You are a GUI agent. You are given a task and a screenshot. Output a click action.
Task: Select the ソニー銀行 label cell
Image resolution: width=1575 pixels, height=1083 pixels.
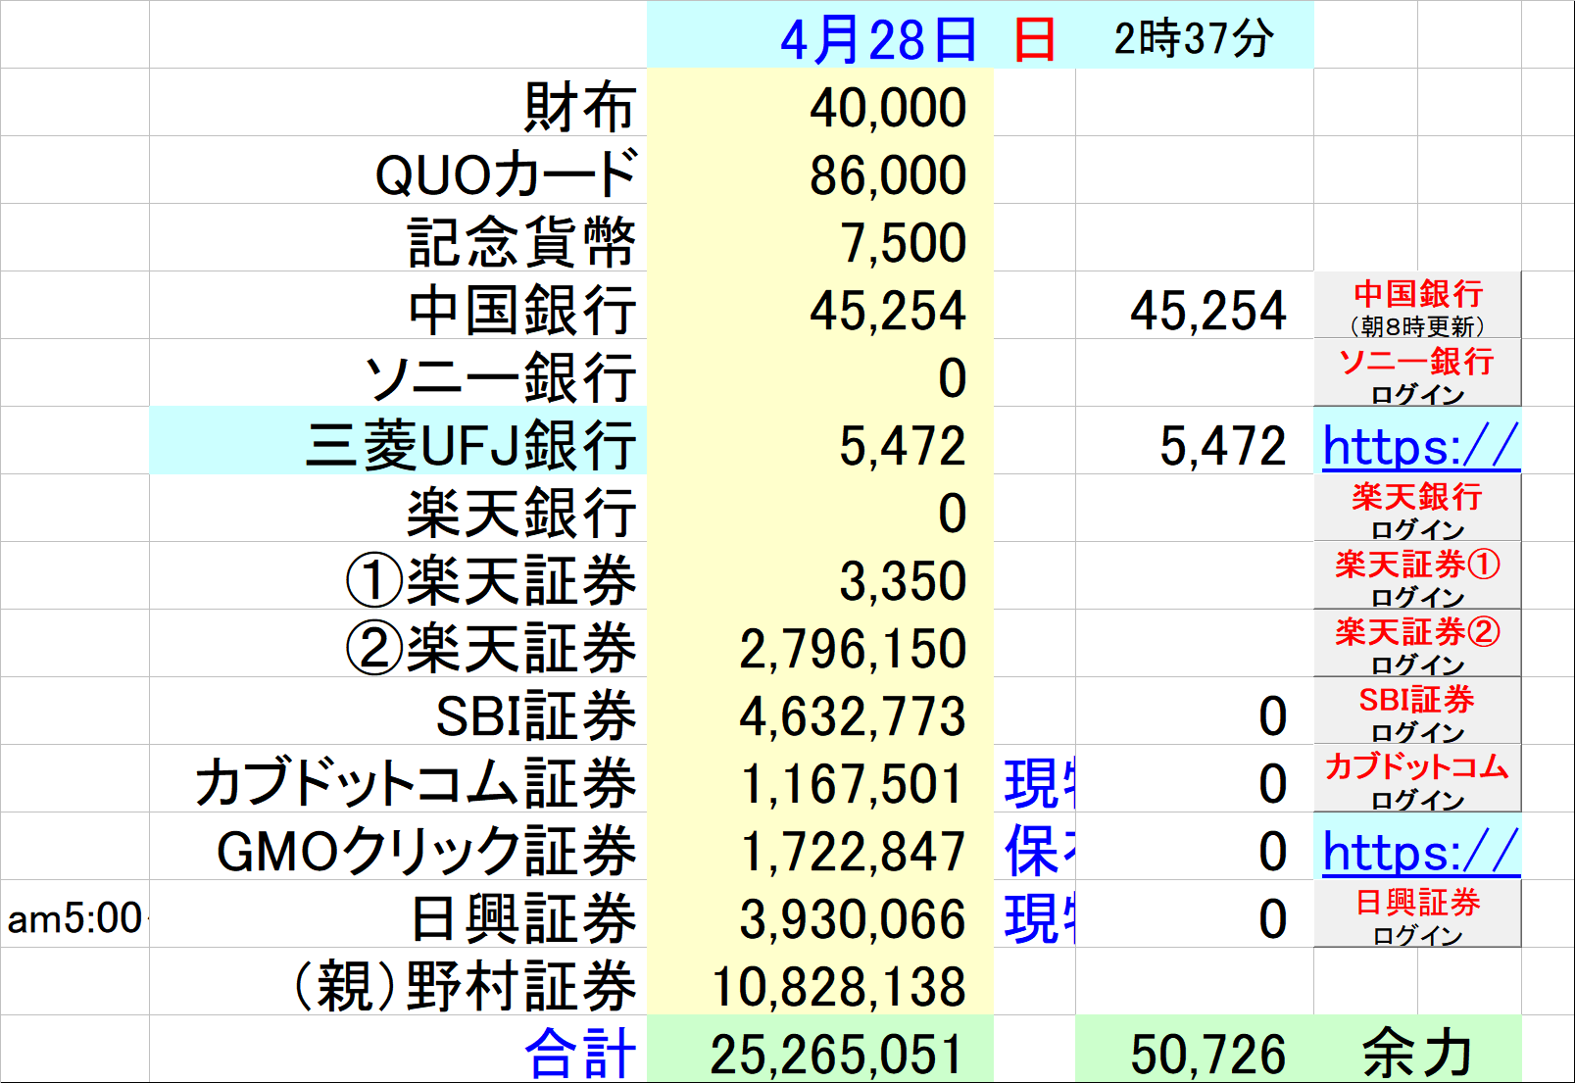pyautogui.click(x=398, y=373)
